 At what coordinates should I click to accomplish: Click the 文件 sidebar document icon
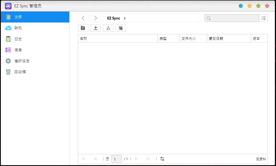[x=8, y=17]
